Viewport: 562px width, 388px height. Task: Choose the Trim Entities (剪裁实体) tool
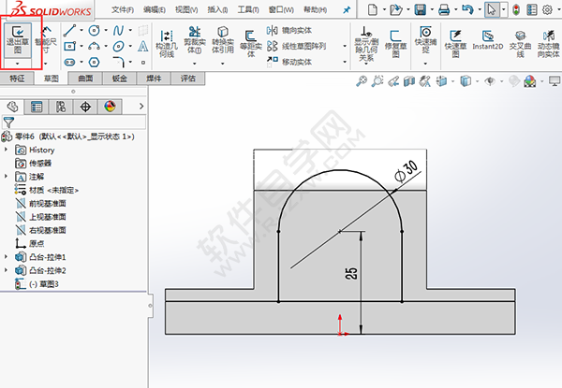196,39
